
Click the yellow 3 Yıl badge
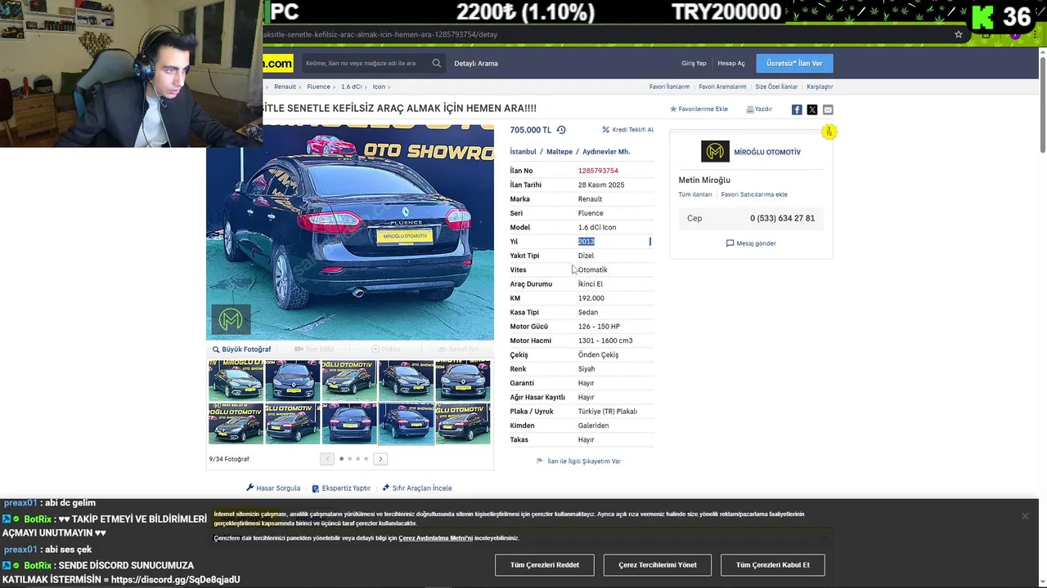click(x=829, y=131)
